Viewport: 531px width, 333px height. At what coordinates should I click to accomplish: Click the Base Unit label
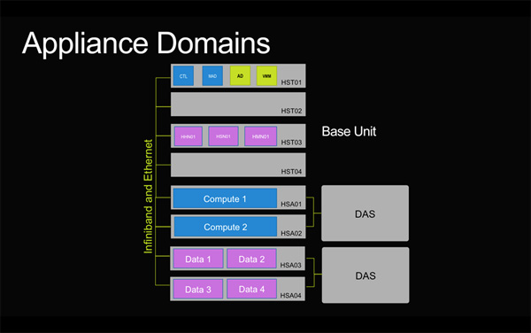[x=349, y=131]
